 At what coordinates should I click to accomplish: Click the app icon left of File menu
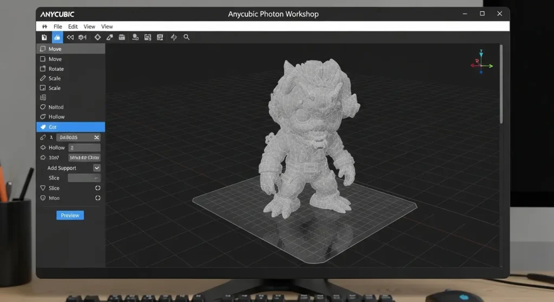[x=44, y=26]
